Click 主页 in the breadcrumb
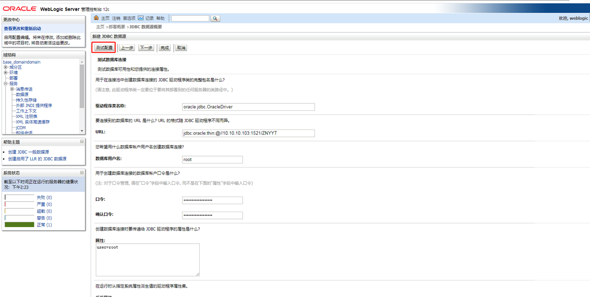The image size is (590, 301). 100,27
